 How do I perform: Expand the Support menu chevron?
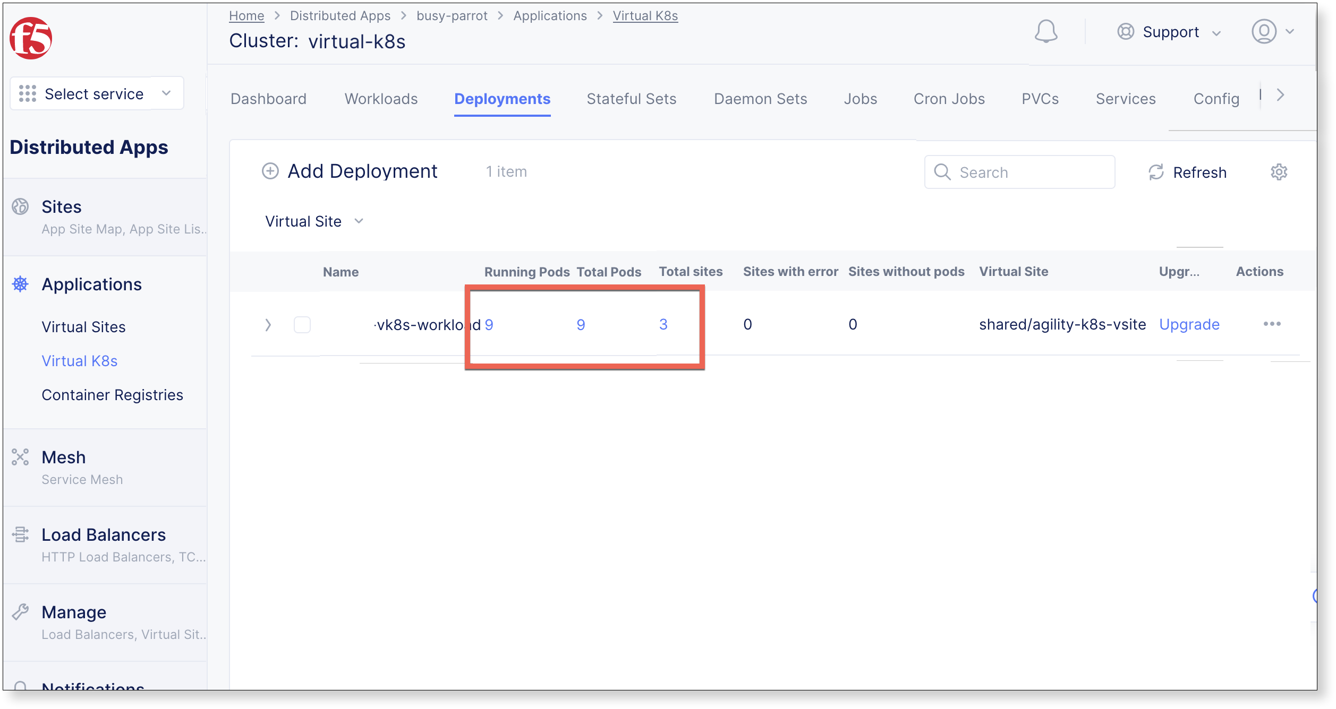coord(1216,33)
